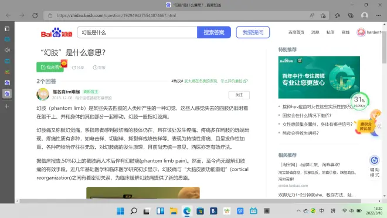
Task: Reload the current Baidu Zhidao page
Action: click(x=35, y=15)
